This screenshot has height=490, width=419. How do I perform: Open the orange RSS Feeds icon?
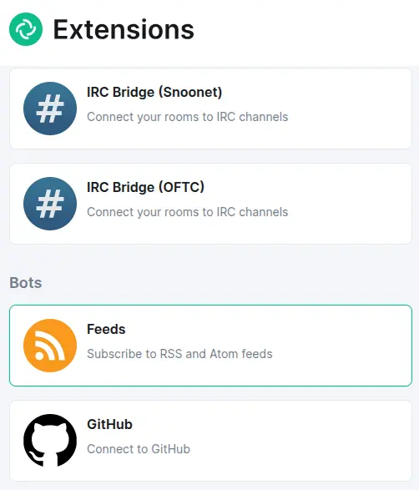[50, 346]
